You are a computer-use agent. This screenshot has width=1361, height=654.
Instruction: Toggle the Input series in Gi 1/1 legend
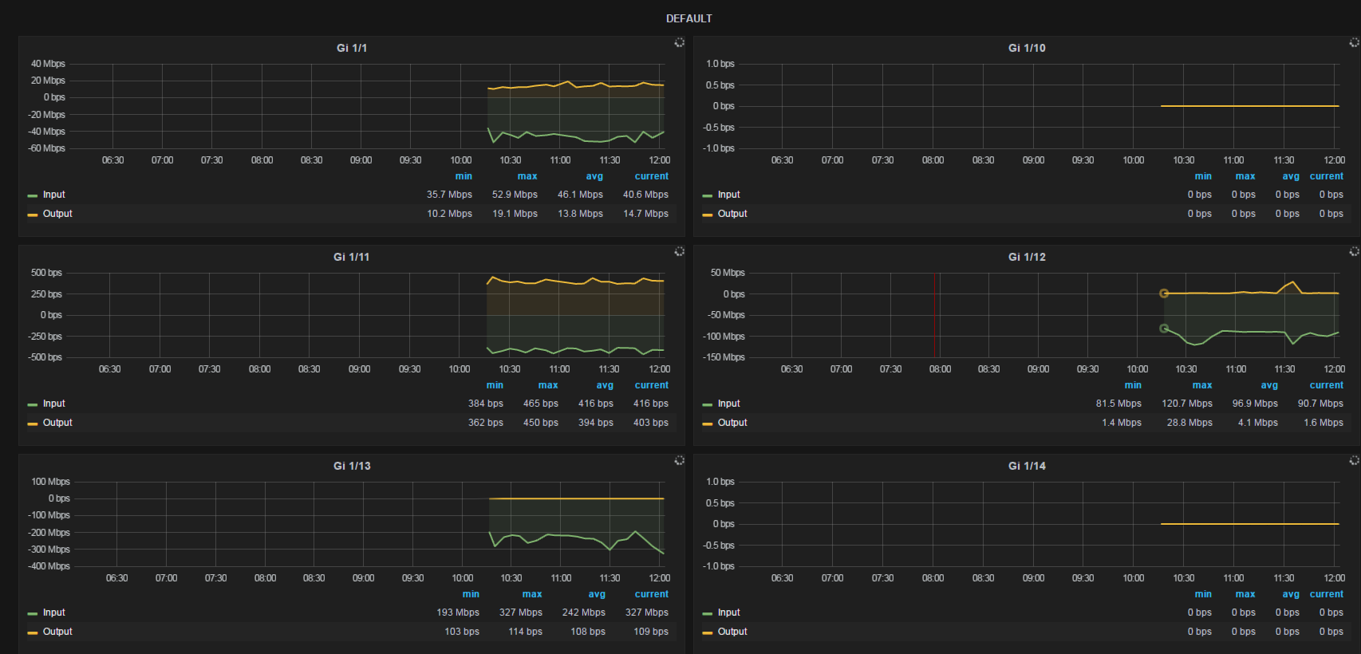(x=53, y=195)
